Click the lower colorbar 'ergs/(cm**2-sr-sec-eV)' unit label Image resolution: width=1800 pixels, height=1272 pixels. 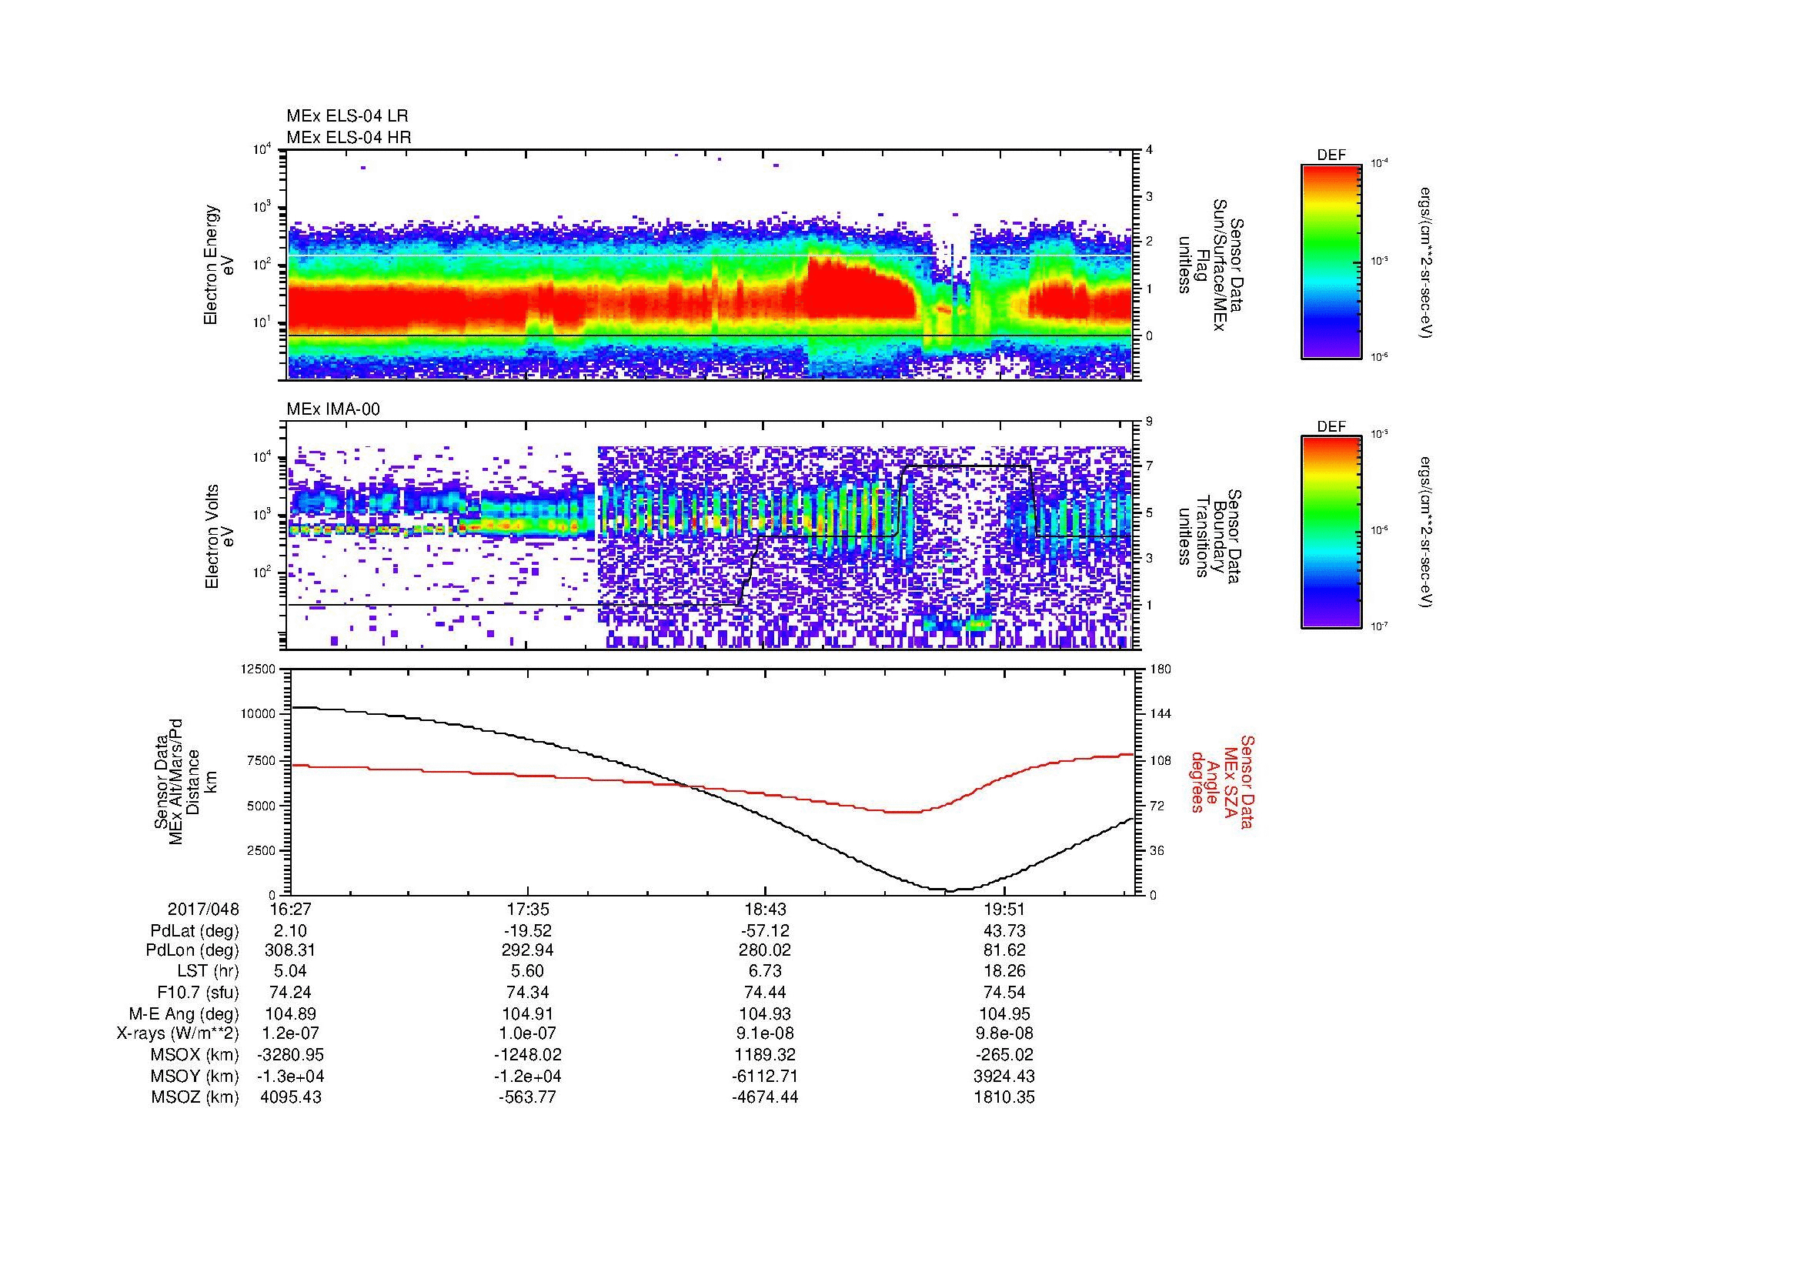tap(1428, 533)
